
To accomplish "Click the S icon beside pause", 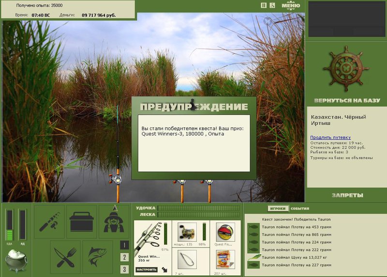I will (x=272, y=5).
